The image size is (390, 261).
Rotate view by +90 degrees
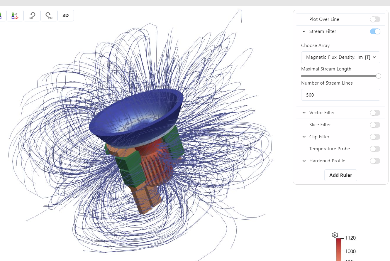click(49, 16)
